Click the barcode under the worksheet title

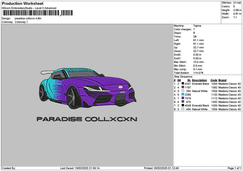(x=38, y=13)
